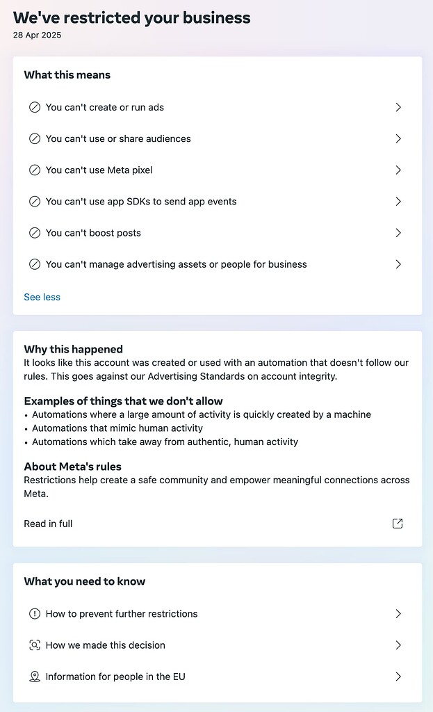Select the "You can't boost posts" row

pos(209,232)
